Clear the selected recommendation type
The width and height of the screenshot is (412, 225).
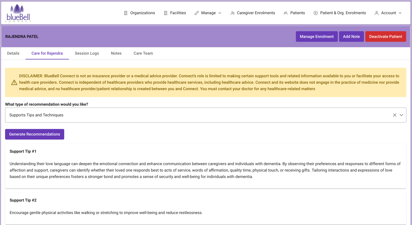pos(395,115)
